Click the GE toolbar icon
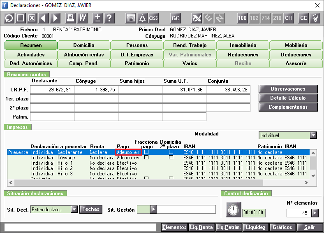Viewport: 324px width, 233px height. coord(303,18)
